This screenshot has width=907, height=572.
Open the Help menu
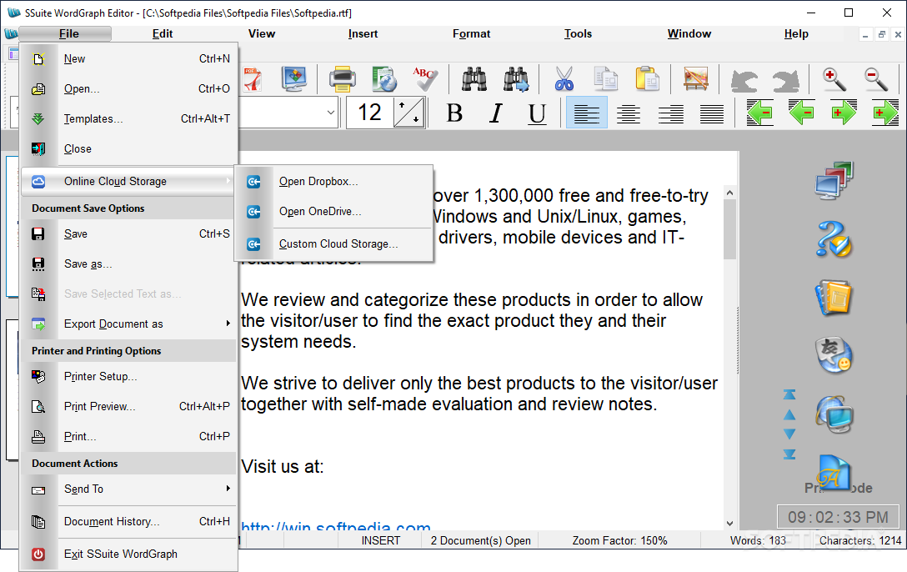coord(796,34)
